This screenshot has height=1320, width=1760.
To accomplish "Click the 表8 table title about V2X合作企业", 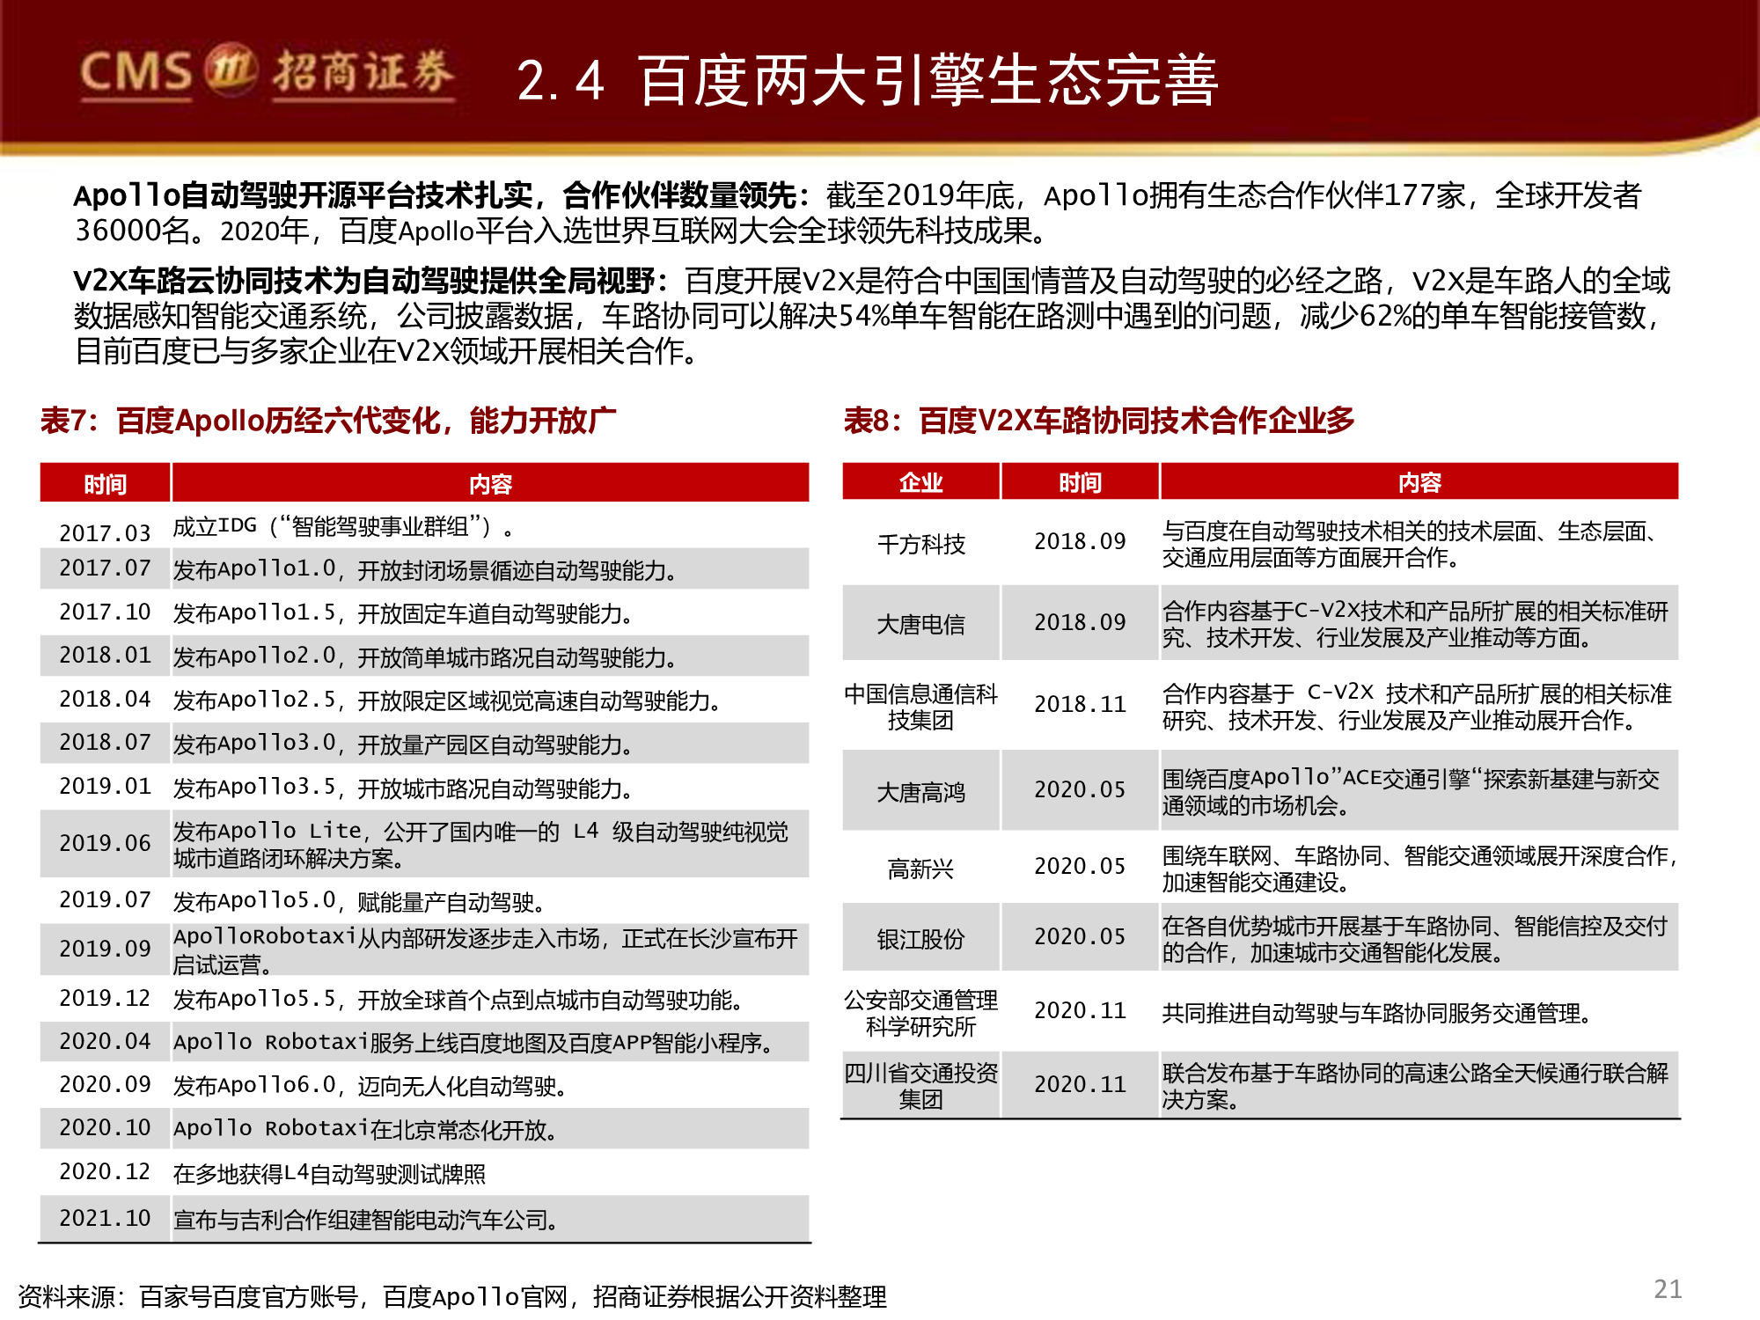I will 1099,421.
